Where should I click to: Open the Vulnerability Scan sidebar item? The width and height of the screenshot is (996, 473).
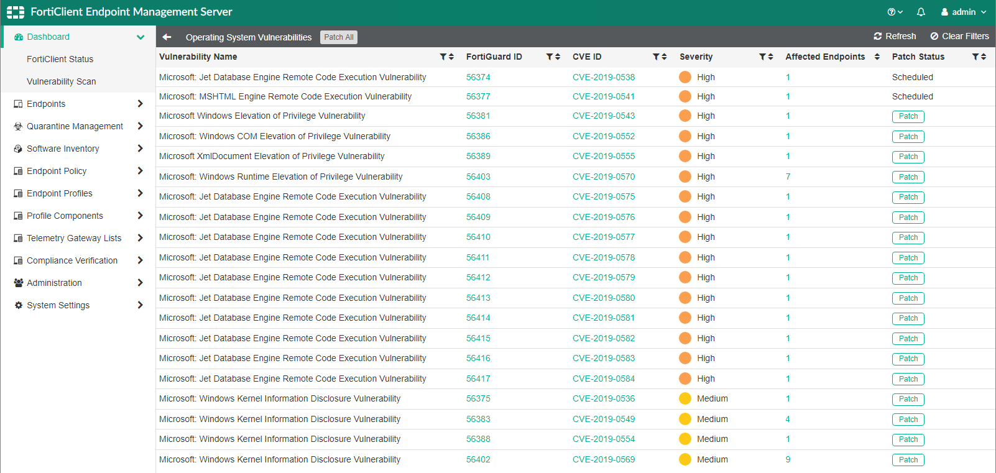pyautogui.click(x=61, y=81)
